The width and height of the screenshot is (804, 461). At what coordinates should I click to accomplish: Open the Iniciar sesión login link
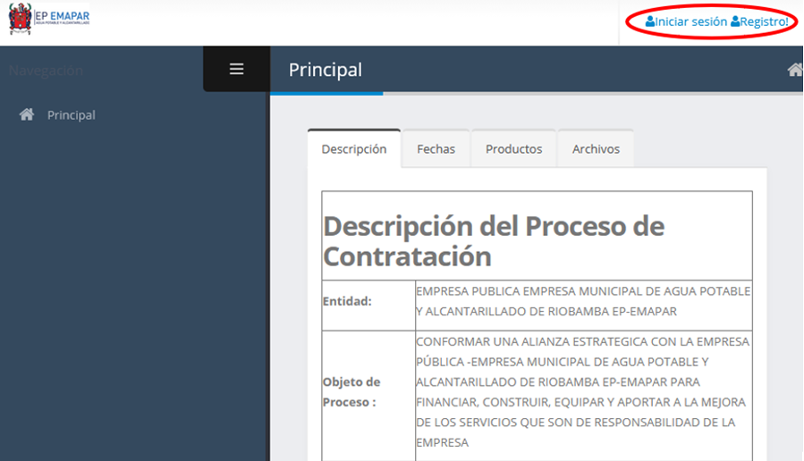click(x=690, y=21)
